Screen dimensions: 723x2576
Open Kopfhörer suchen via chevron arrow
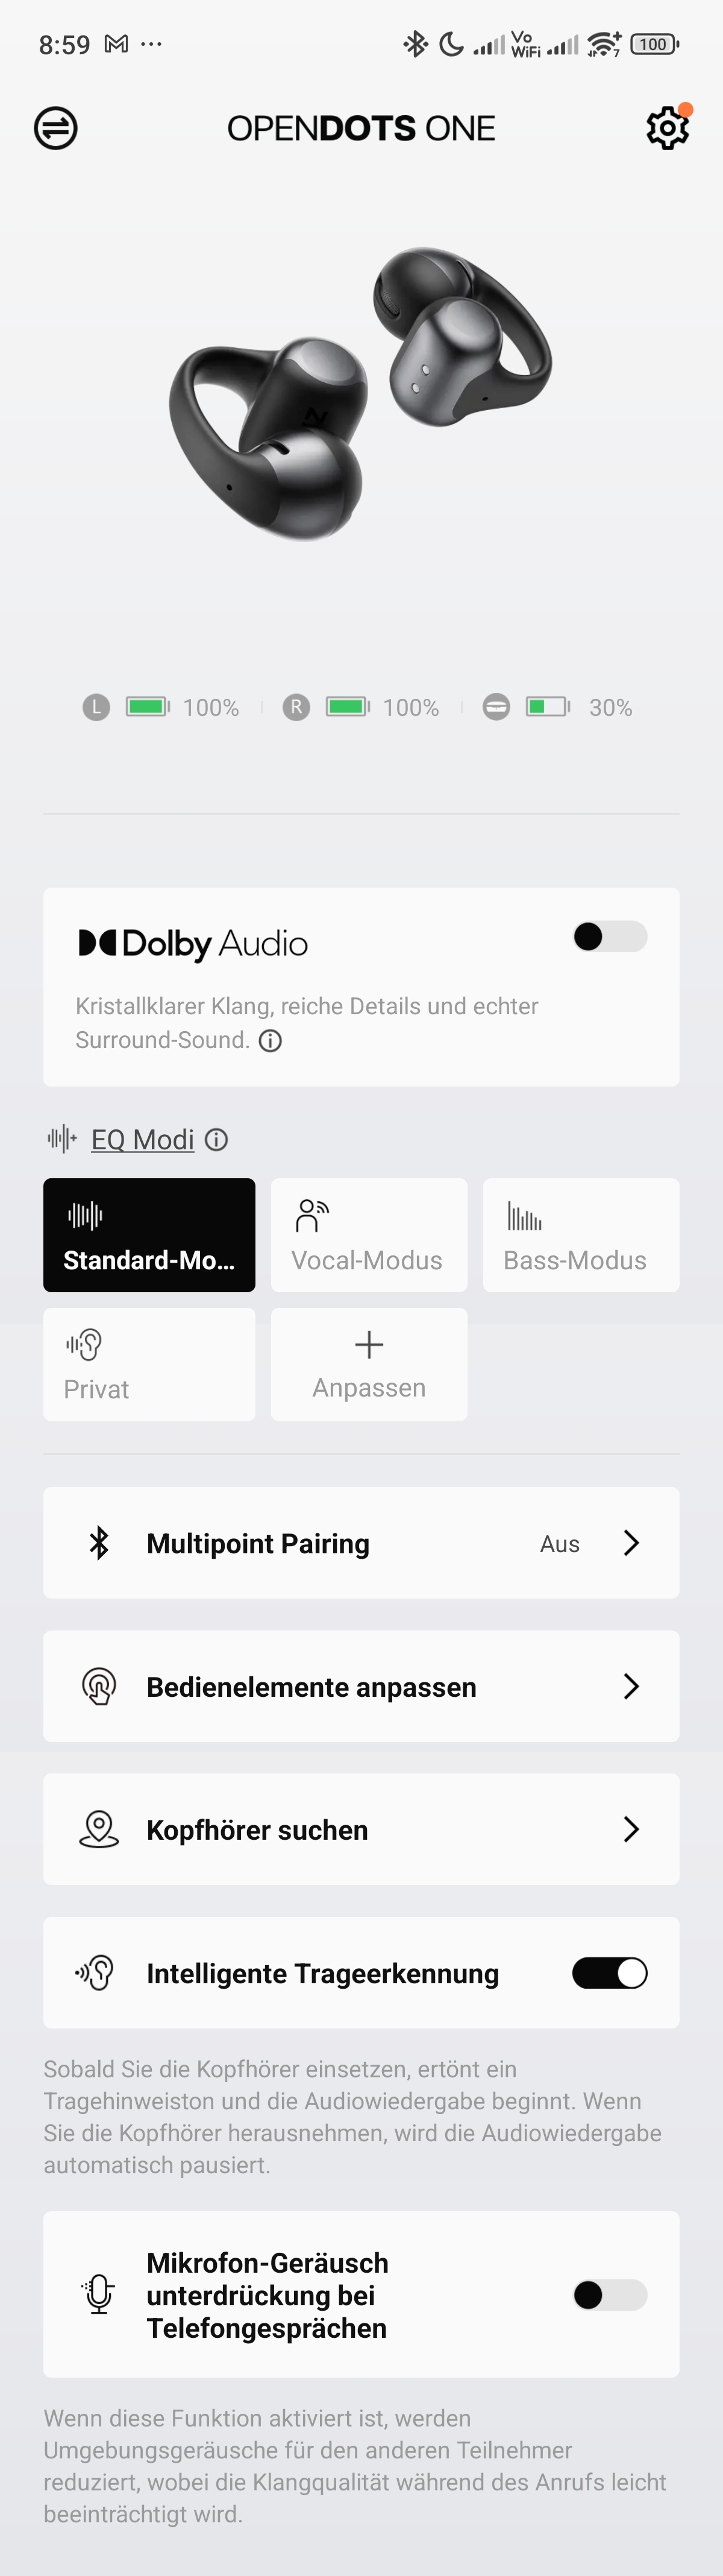[631, 1830]
